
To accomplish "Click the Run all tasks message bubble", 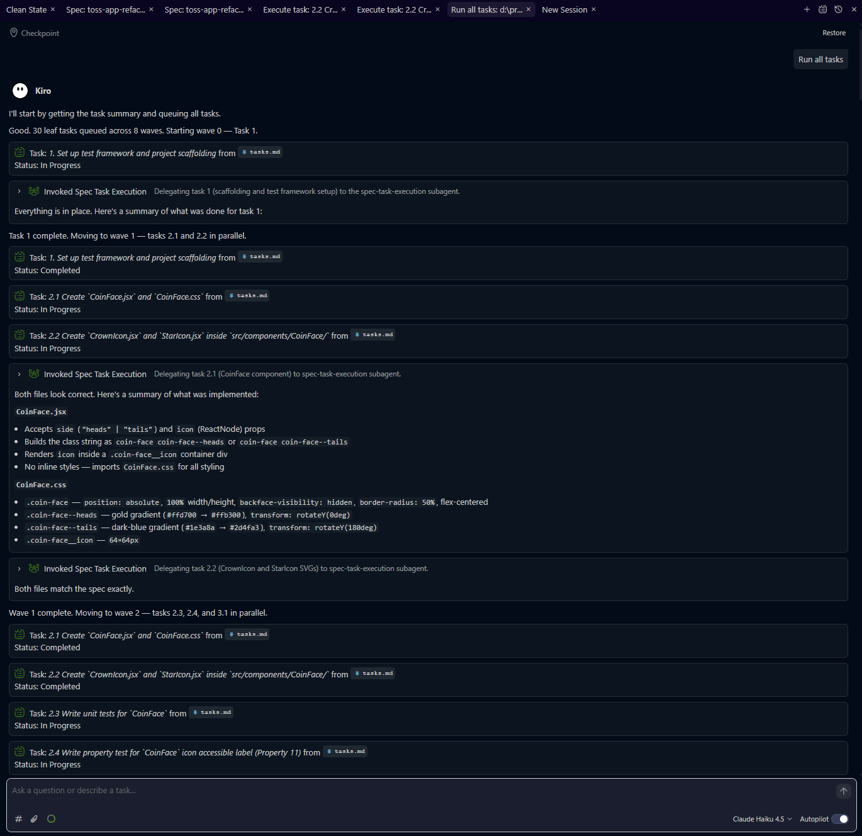I will coord(820,59).
